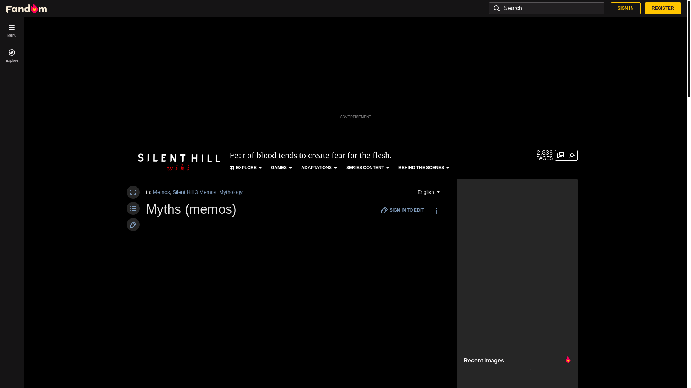Open the Memos category link
This screenshot has height=388, width=691.
161,192
